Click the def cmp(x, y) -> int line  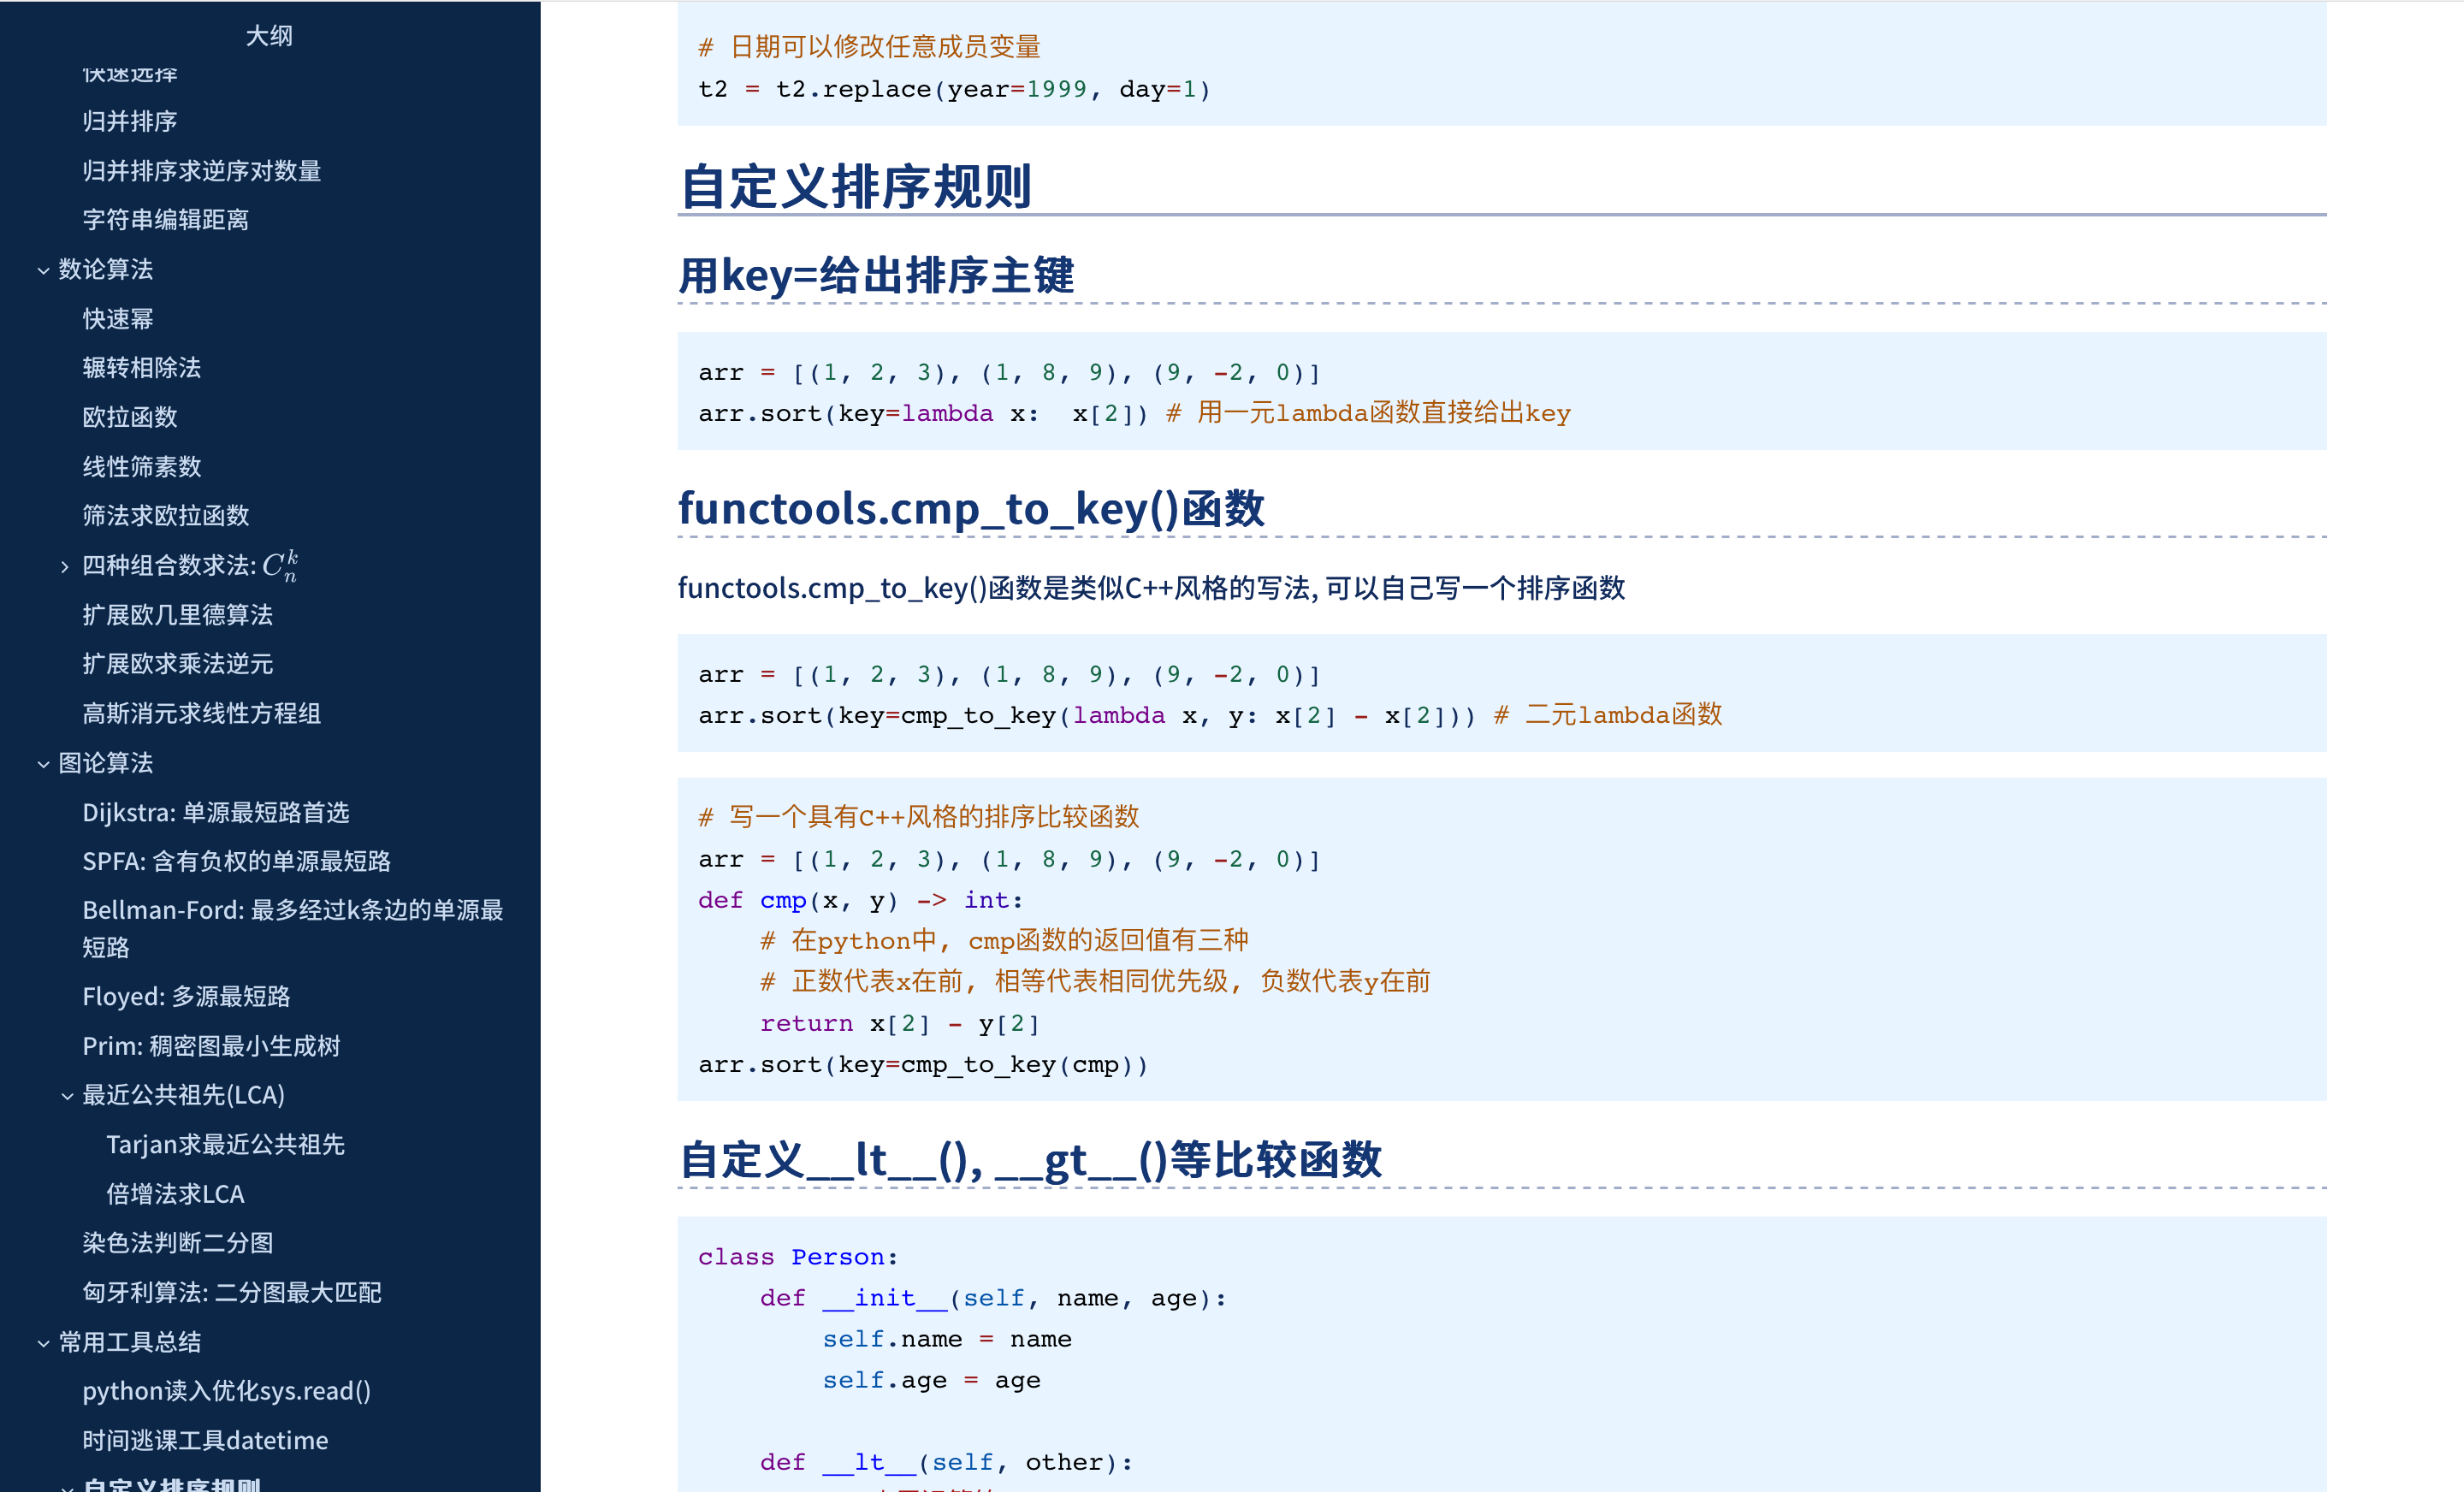pyautogui.click(x=861, y=900)
